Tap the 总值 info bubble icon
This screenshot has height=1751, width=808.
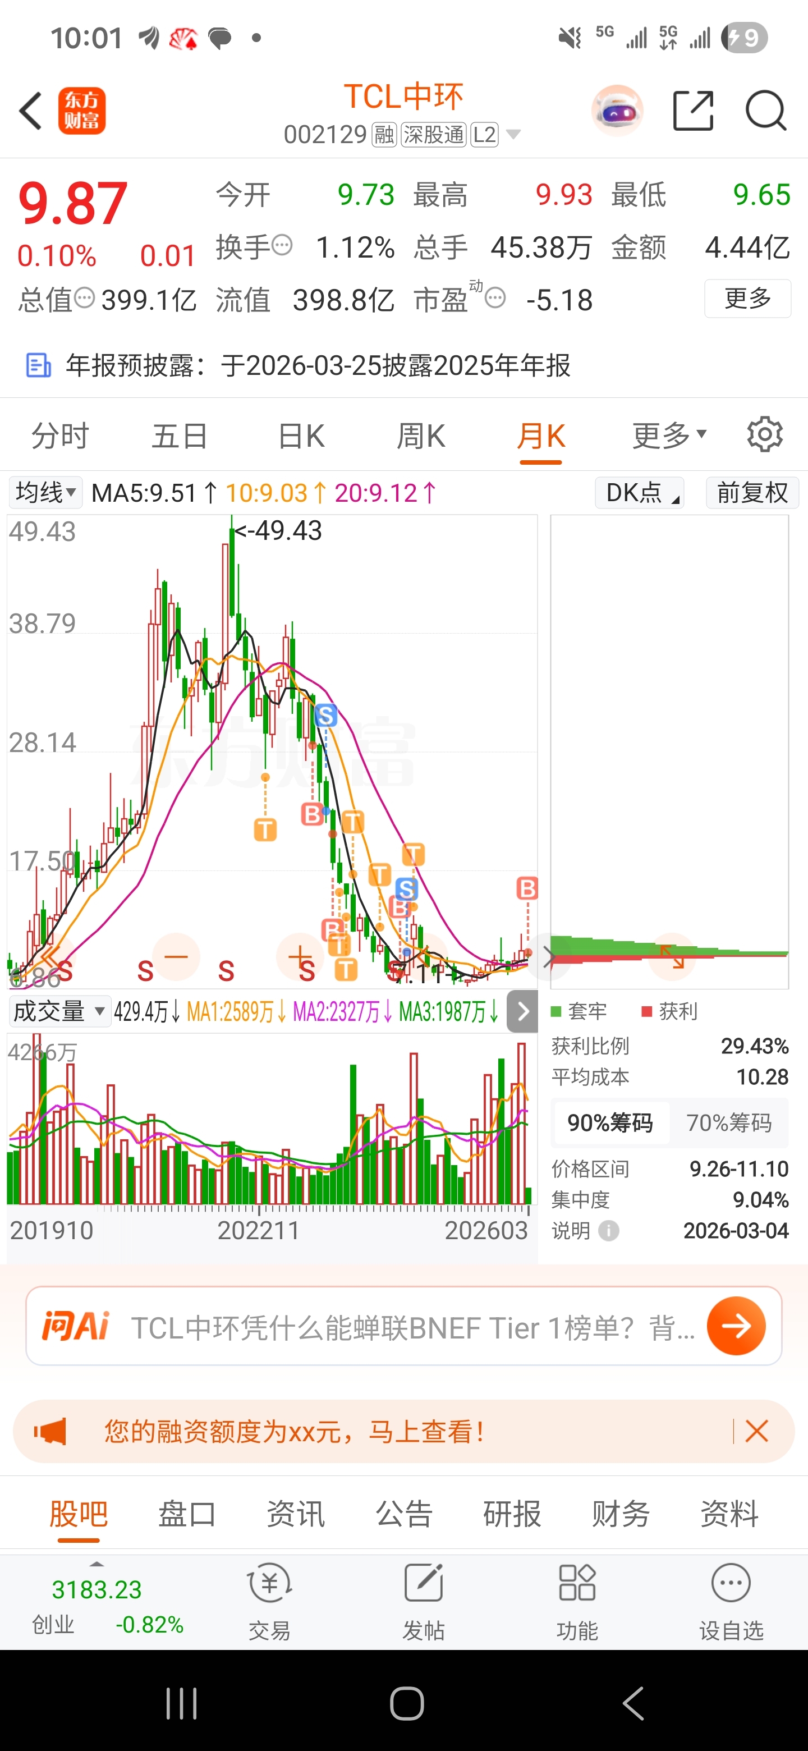(x=84, y=297)
